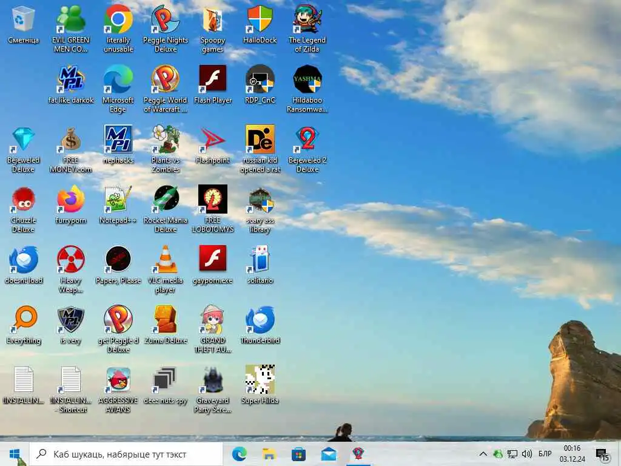Open scary ass library shortcut
Viewport: 621px width, 466px height.
pyautogui.click(x=260, y=209)
